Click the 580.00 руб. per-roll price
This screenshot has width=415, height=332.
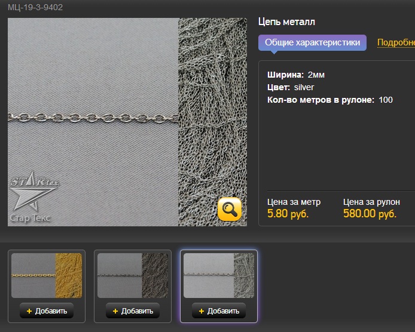coord(370,214)
